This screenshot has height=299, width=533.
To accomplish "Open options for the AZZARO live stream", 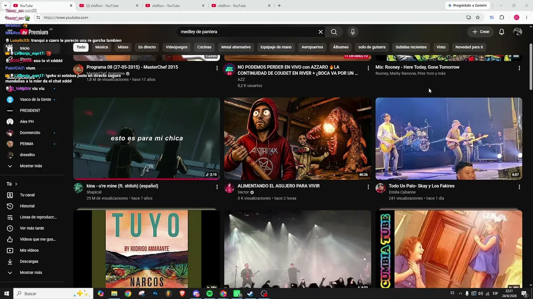I will pos(368,68).
